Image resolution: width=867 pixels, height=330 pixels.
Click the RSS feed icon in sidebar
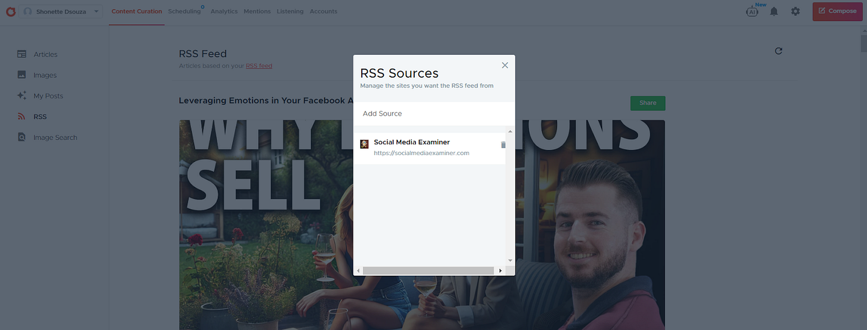pyautogui.click(x=22, y=117)
